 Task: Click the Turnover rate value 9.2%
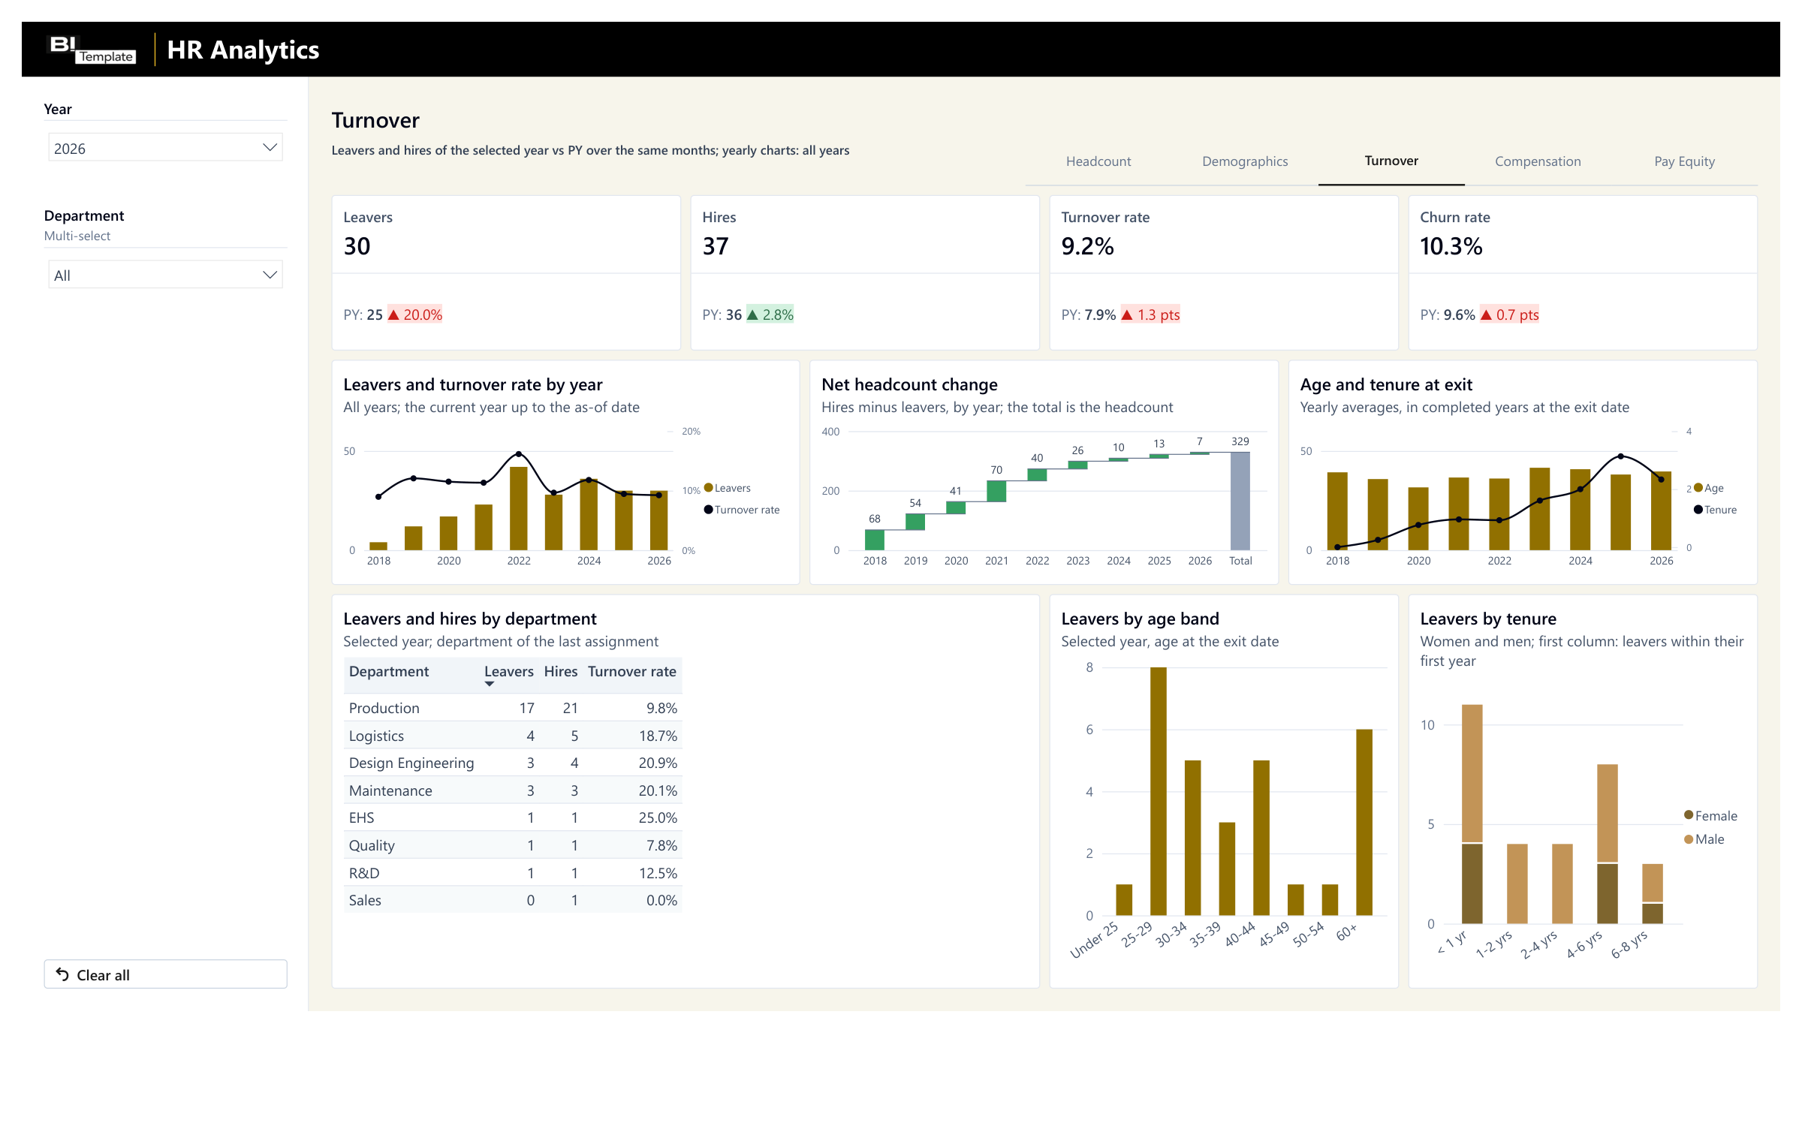pyautogui.click(x=1087, y=246)
